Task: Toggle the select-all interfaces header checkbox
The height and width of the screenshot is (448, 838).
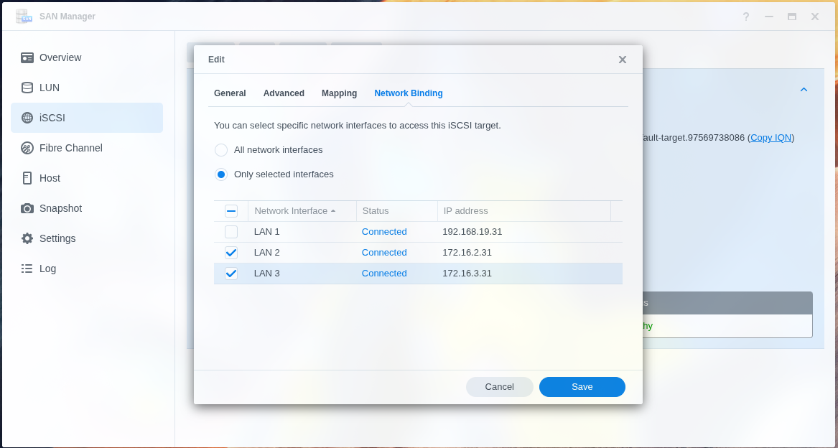Action: [231, 211]
